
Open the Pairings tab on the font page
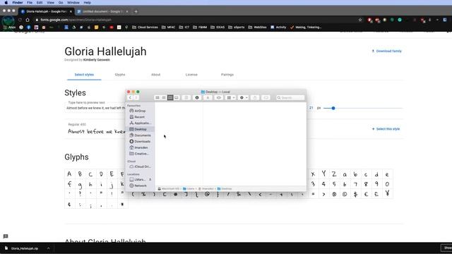227,75
